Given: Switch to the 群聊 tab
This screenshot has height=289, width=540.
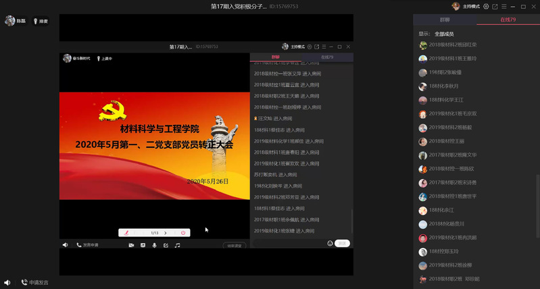Looking at the screenshot, I should [445, 20].
